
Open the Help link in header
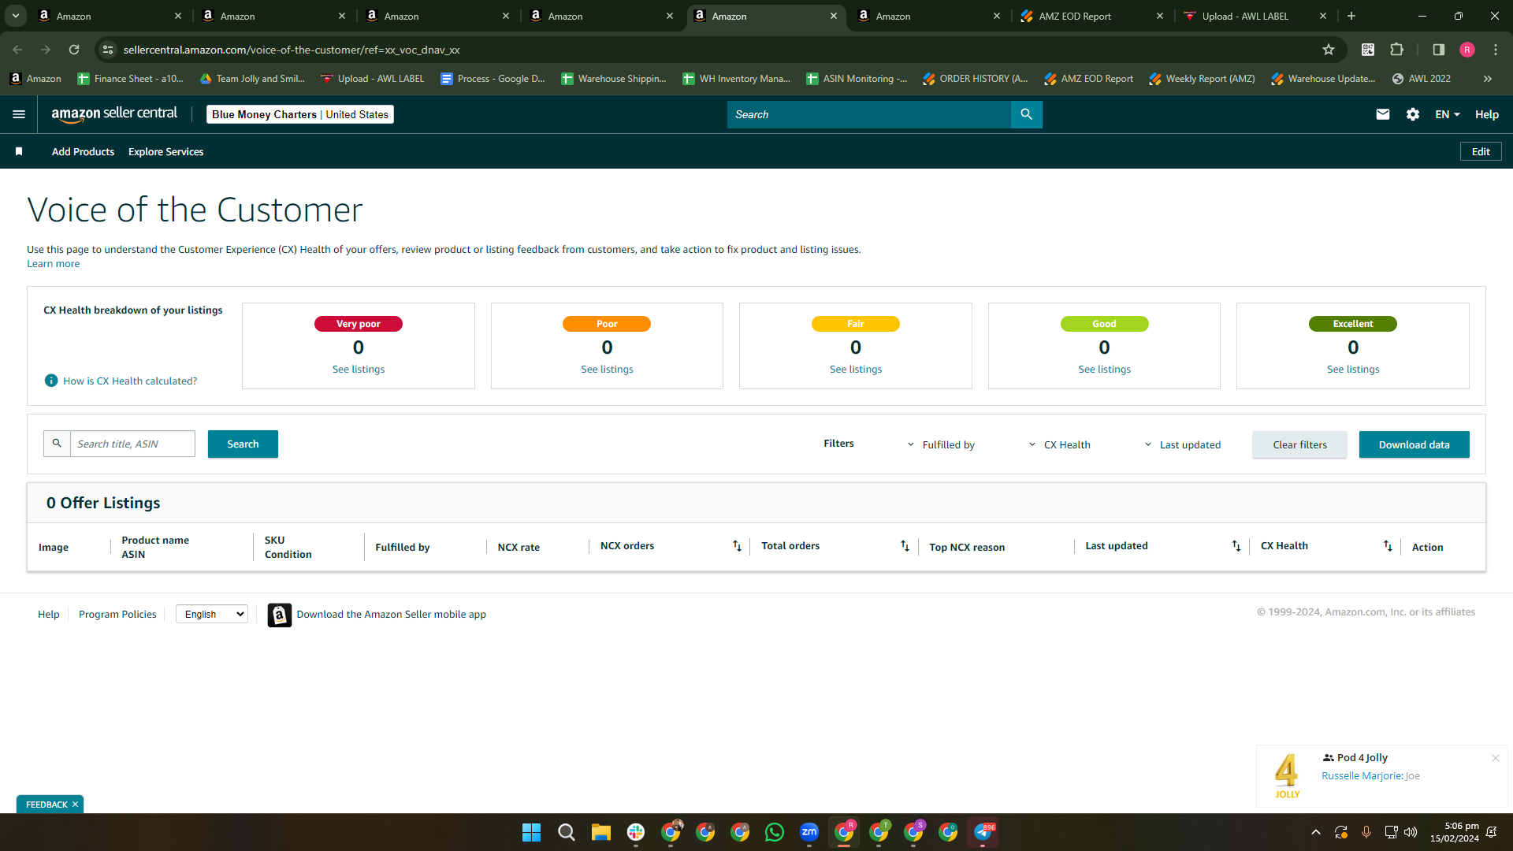[1487, 114]
